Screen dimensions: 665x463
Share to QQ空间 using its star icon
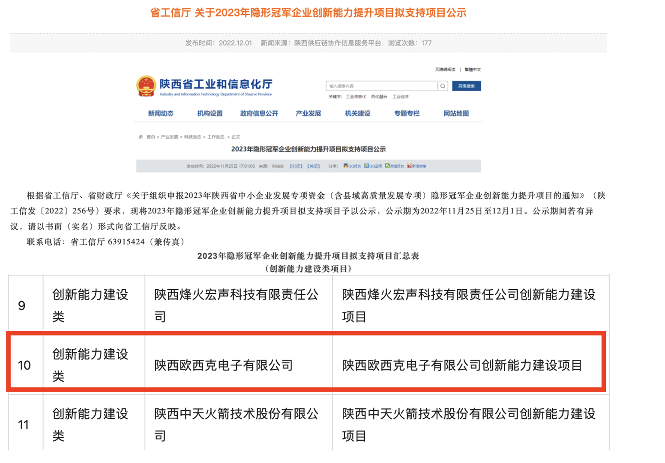point(367,165)
